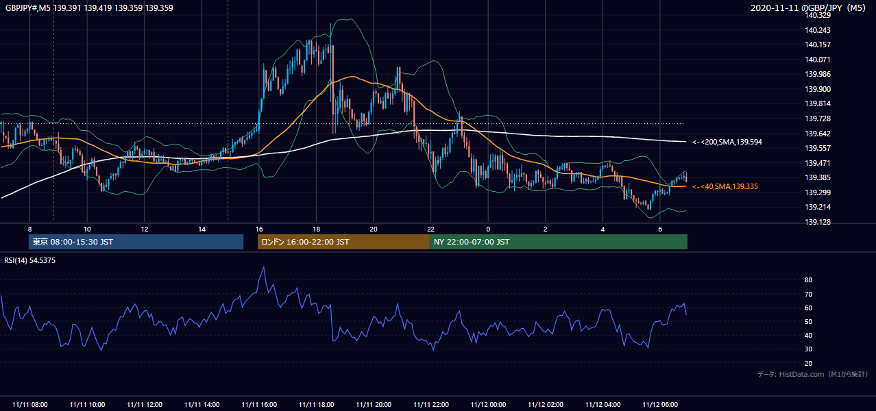Click the RSI axis value 30
This screenshot has width=876, height=411.
coord(809,349)
